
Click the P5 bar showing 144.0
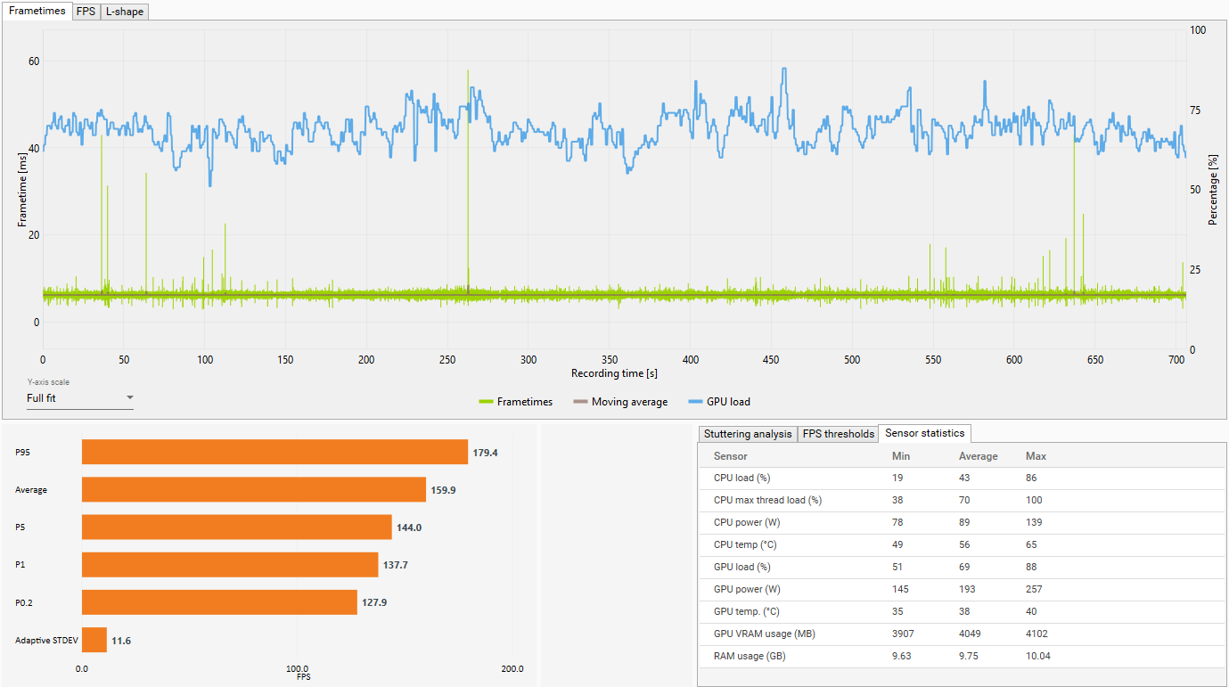point(237,527)
